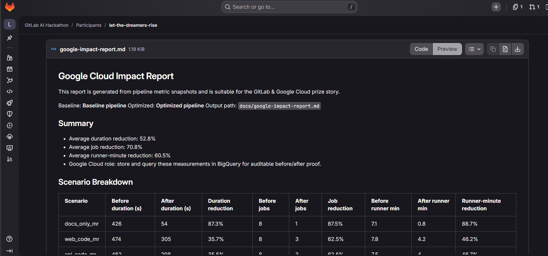The image size is (548, 256).
Task: Click the Summary heading
Action: click(76, 124)
